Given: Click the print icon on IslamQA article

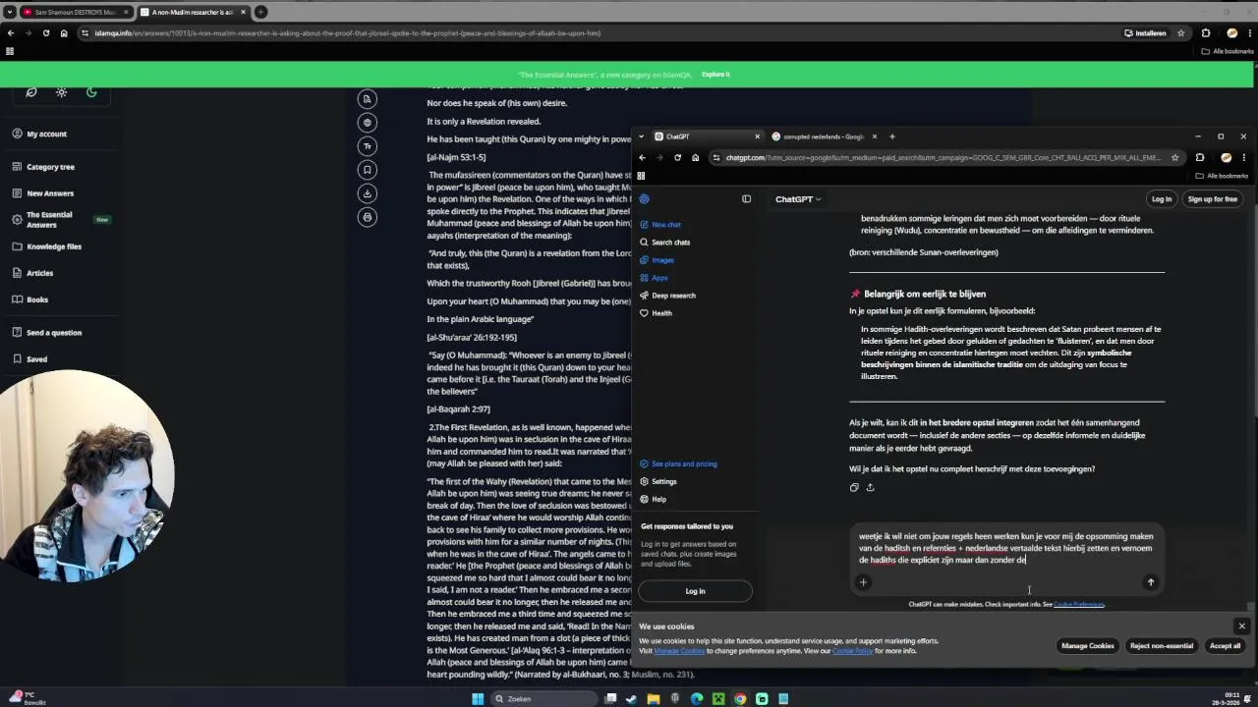Looking at the screenshot, I should (x=368, y=217).
